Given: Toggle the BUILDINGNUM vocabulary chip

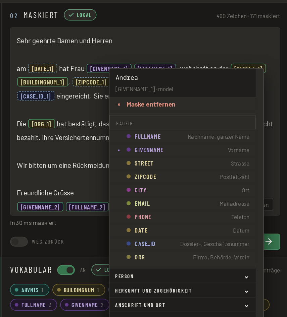Looking at the screenshot, I should coord(79,290).
